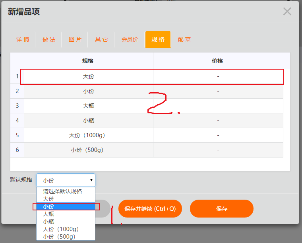Switch to the 配菜 tab
This screenshot has width=302, height=243.
[x=184, y=39]
